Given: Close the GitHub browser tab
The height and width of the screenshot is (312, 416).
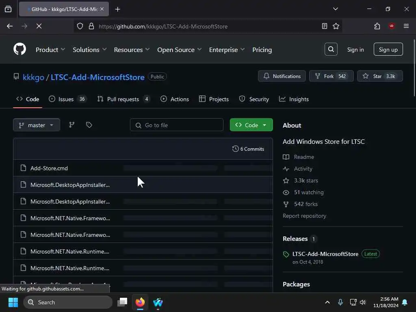Looking at the screenshot, I should click(x=102, y=9).
